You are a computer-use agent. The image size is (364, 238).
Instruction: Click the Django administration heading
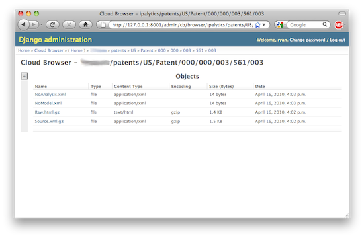click(55, 40)
